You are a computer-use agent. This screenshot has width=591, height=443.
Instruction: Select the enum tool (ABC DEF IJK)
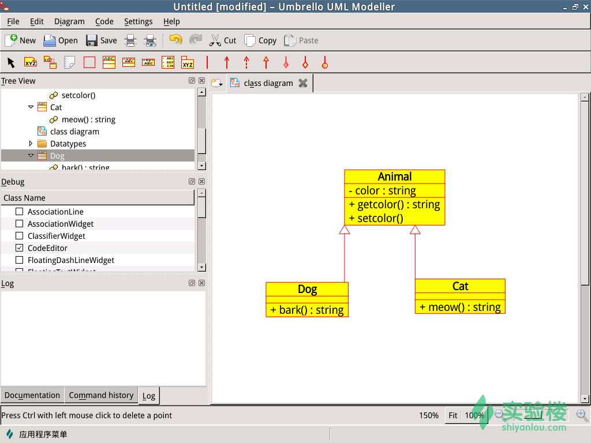[168, 62]
